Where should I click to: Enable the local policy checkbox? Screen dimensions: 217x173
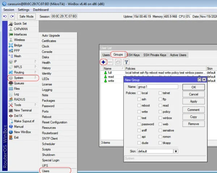(139, 93)
